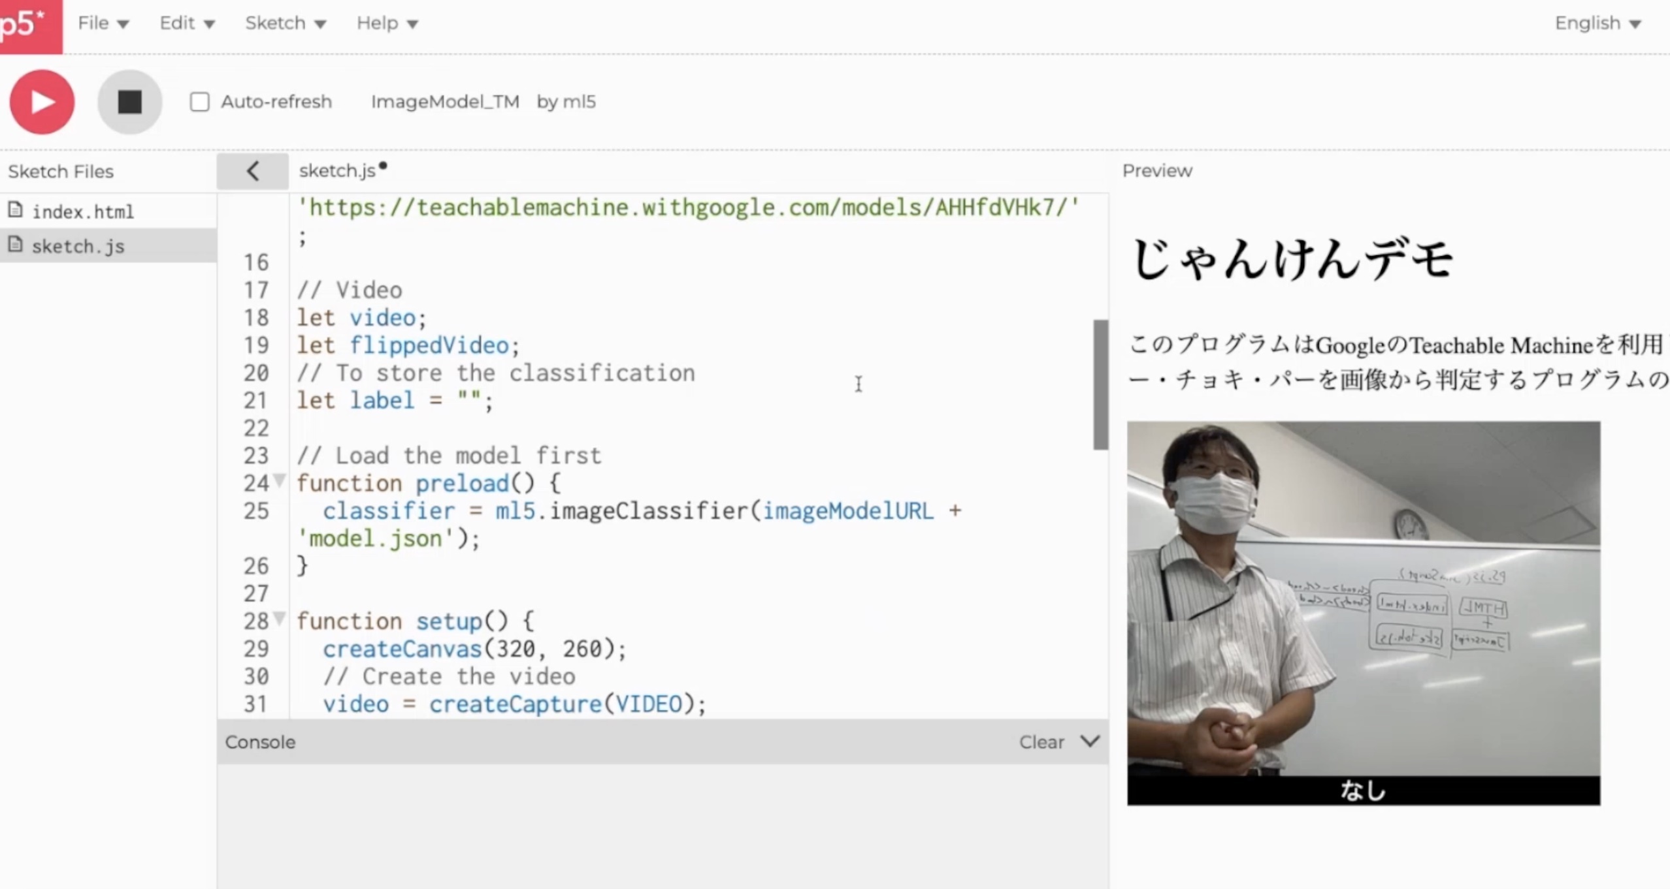Click the index.html file icon
This screenshot has height=889, width=1670.
pyautogui.click(x=15, y=210)
